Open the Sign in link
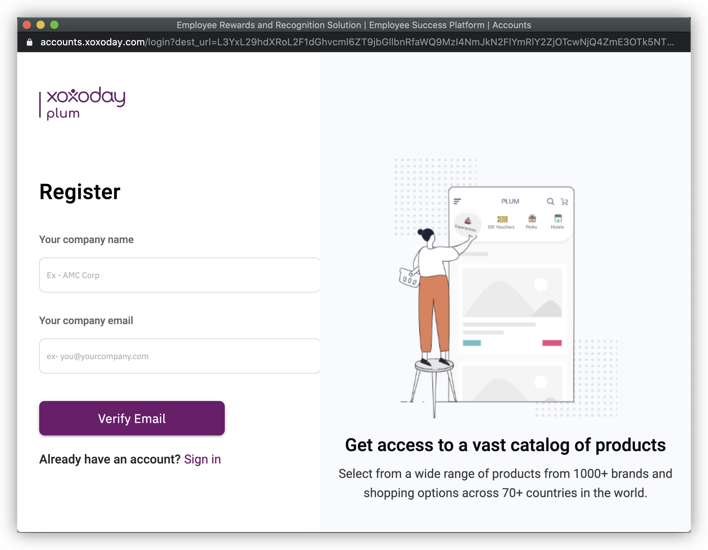708x550 pixels. pos(202,459)
